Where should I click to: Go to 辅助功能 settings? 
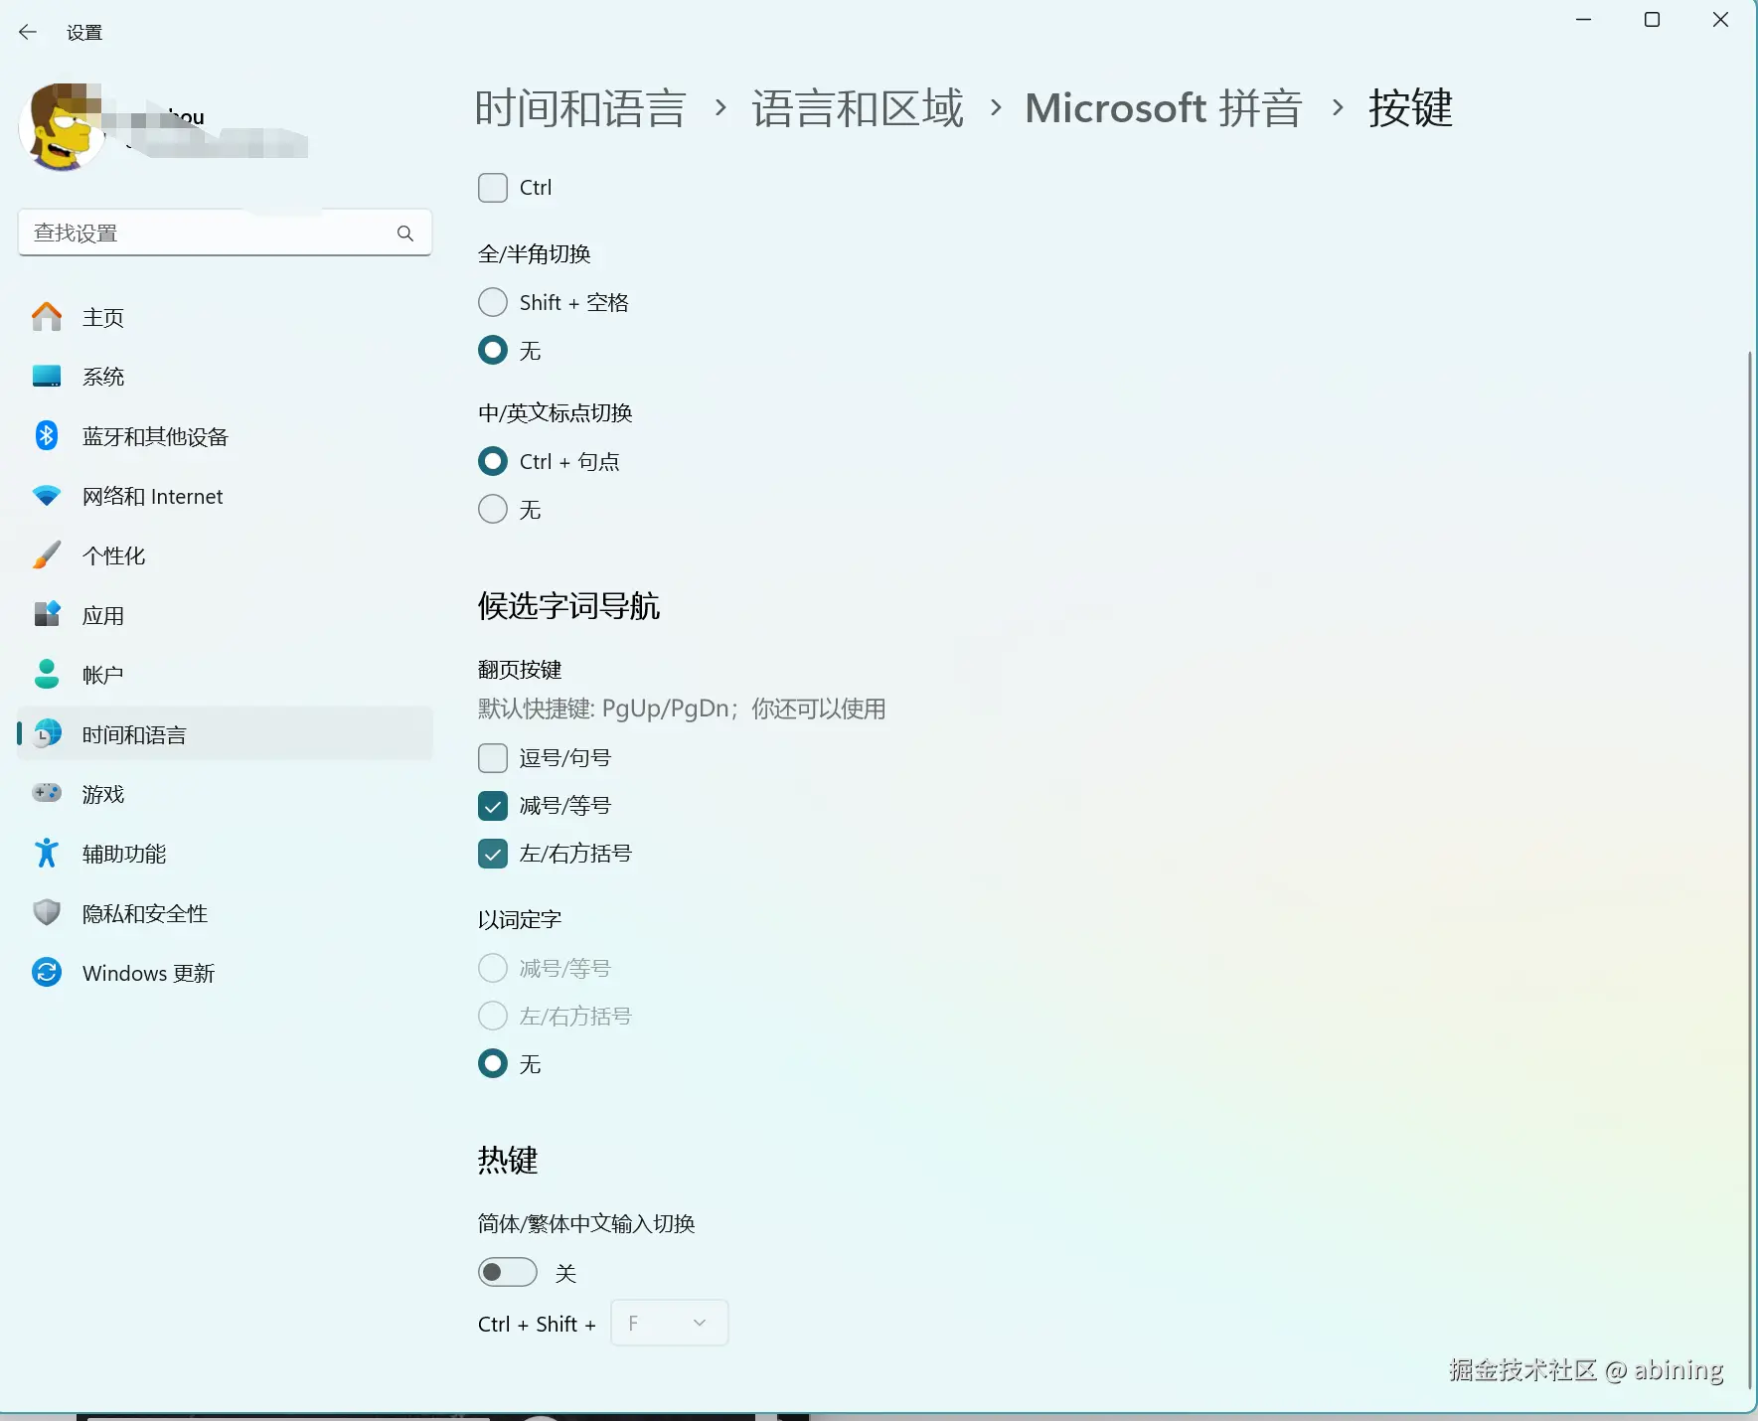click(x=225, y=854)
